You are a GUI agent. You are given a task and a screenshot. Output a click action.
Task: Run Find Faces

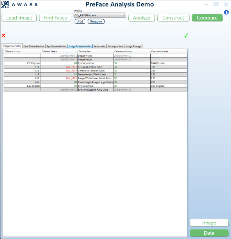point(55,18)
